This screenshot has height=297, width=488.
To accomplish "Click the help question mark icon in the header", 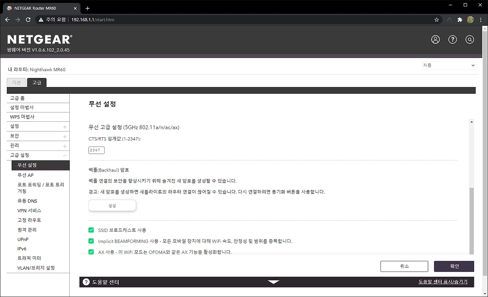I will coord(453,39).
